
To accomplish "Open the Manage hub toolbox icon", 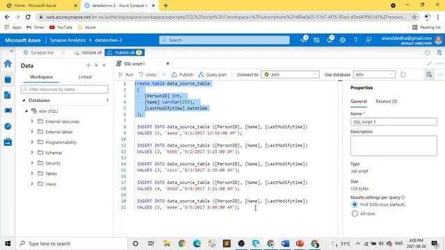I will [8, 142].
